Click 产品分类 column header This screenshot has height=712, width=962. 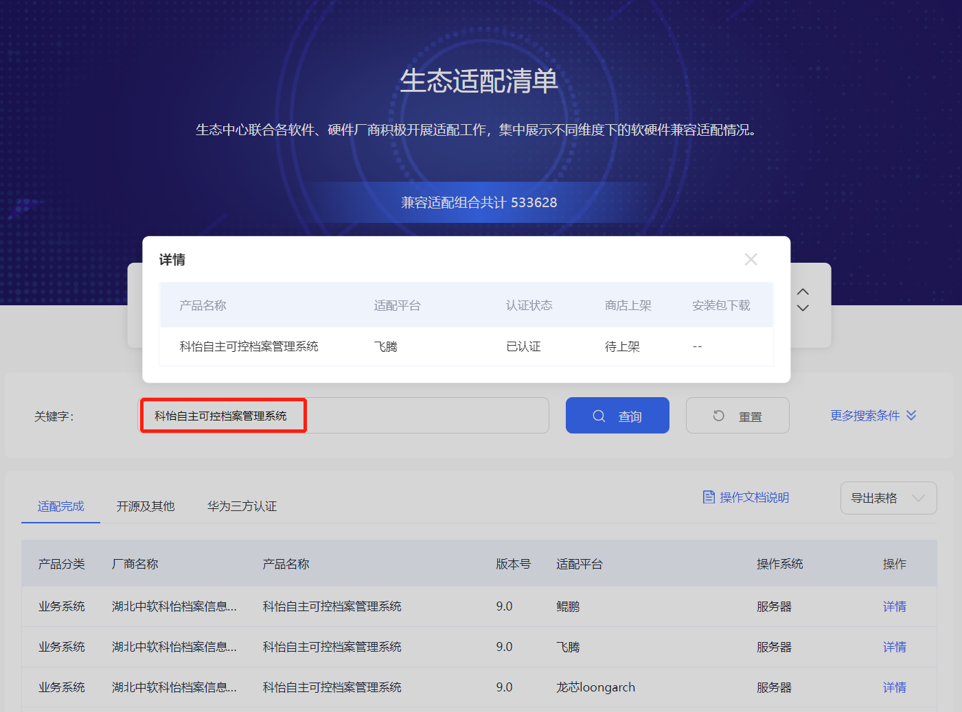[x=62, y=564]
